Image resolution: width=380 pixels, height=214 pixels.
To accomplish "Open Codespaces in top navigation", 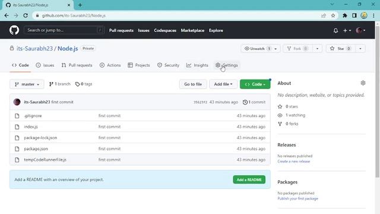I will 165,30.
